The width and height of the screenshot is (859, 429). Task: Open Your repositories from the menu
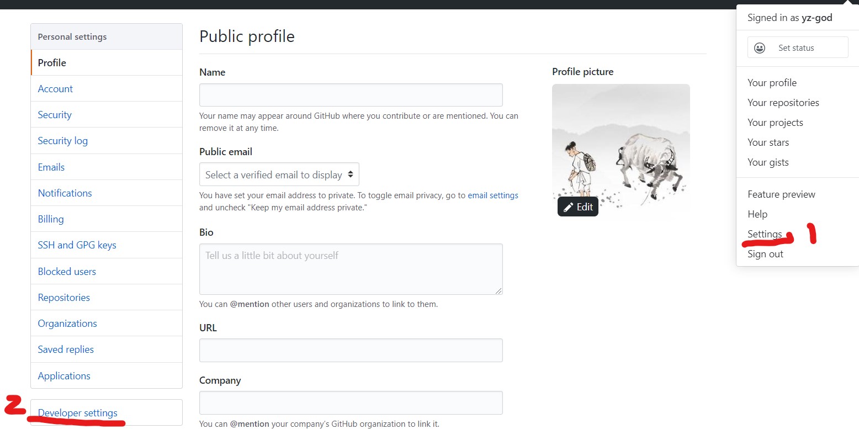(x=783, y=103)
